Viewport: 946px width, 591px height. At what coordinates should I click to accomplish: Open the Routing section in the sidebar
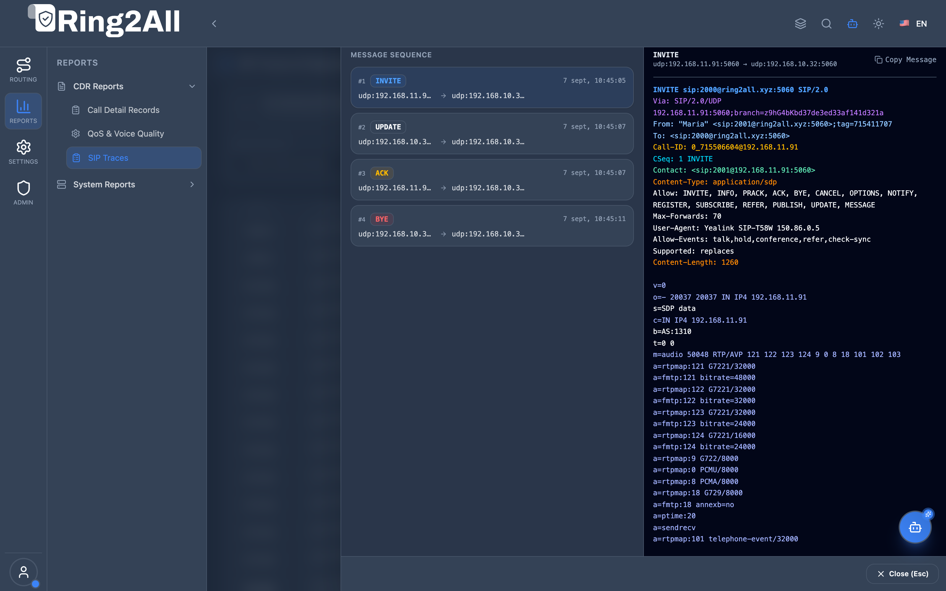click(23, 70)
